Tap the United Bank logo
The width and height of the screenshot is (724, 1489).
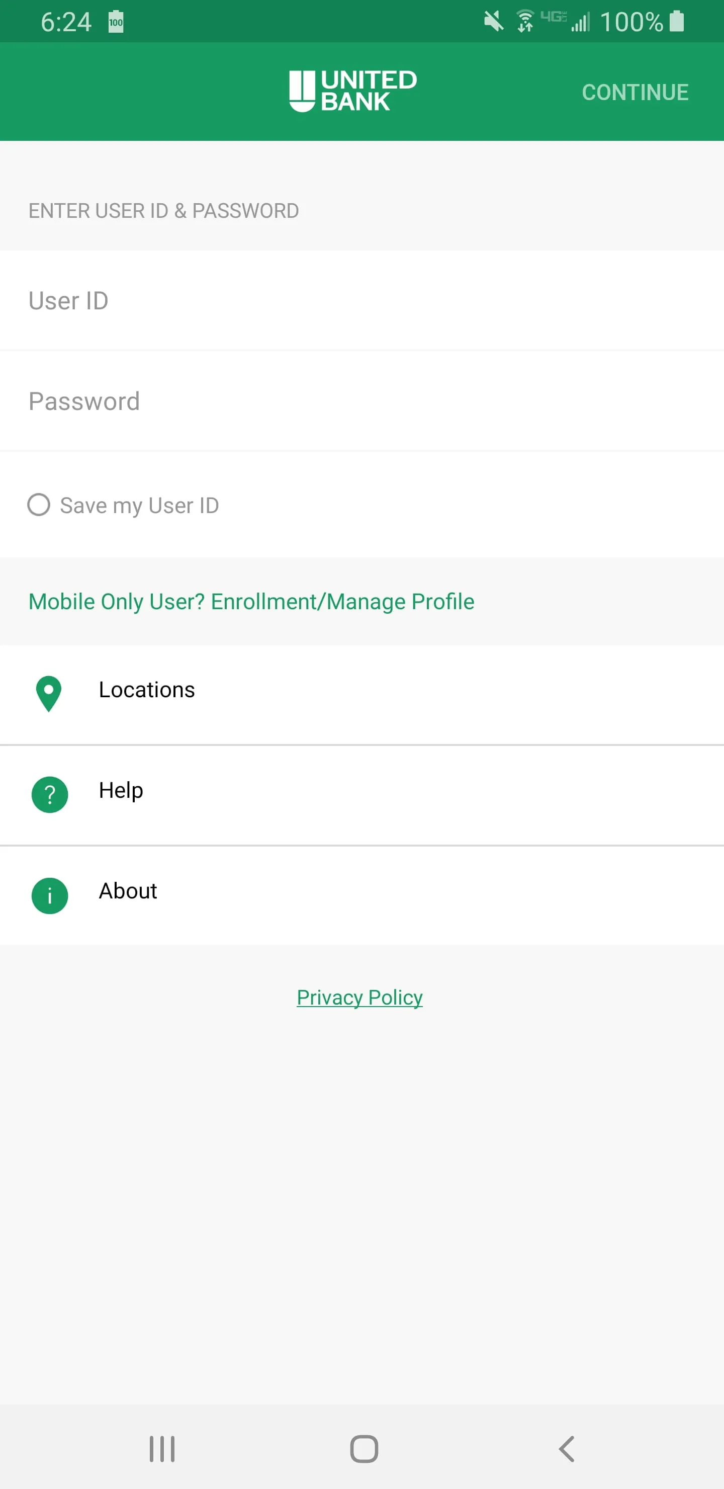pos(353,92)
